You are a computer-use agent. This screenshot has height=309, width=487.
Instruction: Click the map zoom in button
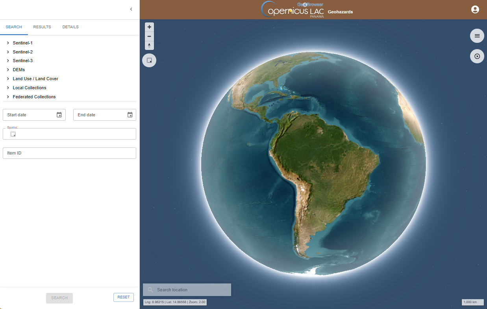pyautogui.click(x=149, y=27)
